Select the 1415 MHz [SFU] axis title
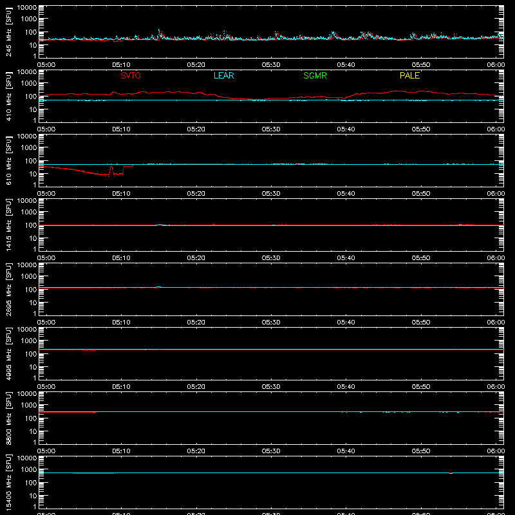The width and height of the screenshot is (515, 515). (x=8, y=225)
